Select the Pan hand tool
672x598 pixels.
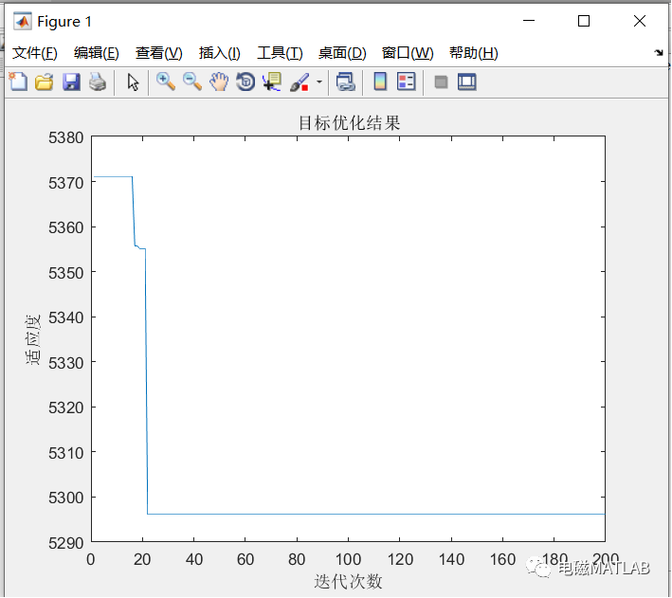(219, 82)
